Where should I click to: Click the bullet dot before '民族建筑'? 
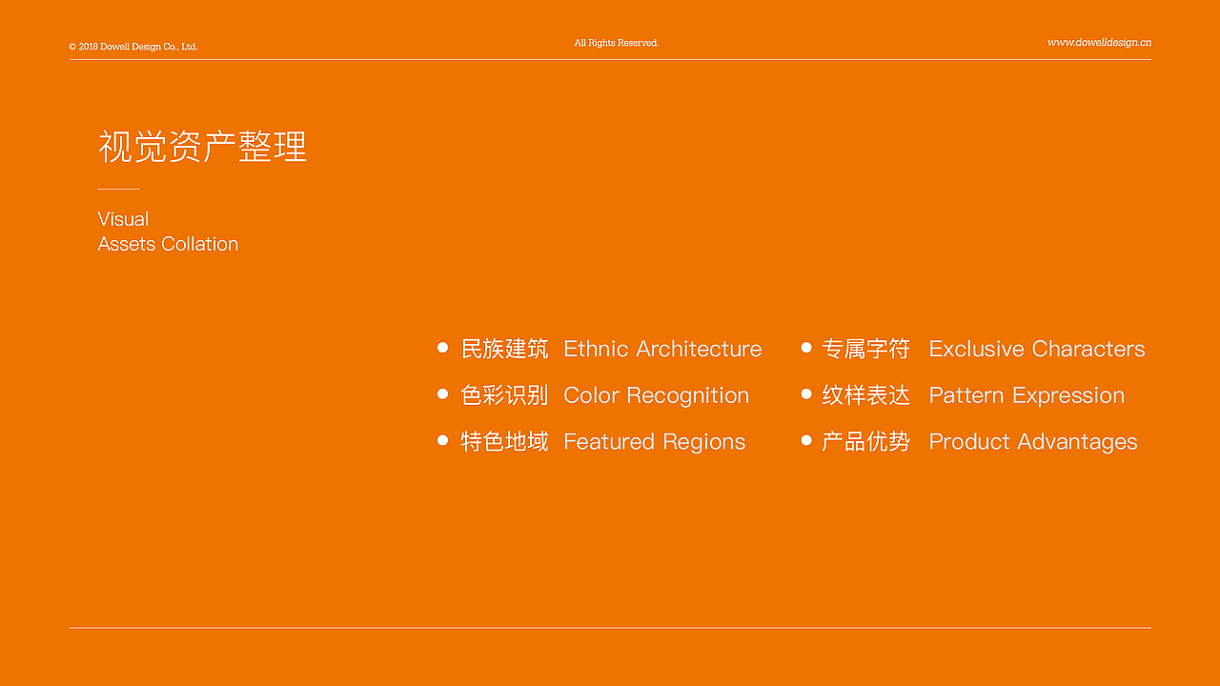pos(442,348)
